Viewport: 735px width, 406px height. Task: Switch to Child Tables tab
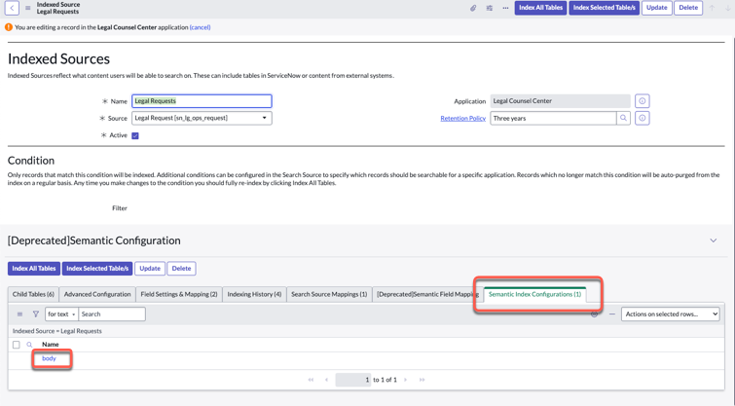[33, 294]
